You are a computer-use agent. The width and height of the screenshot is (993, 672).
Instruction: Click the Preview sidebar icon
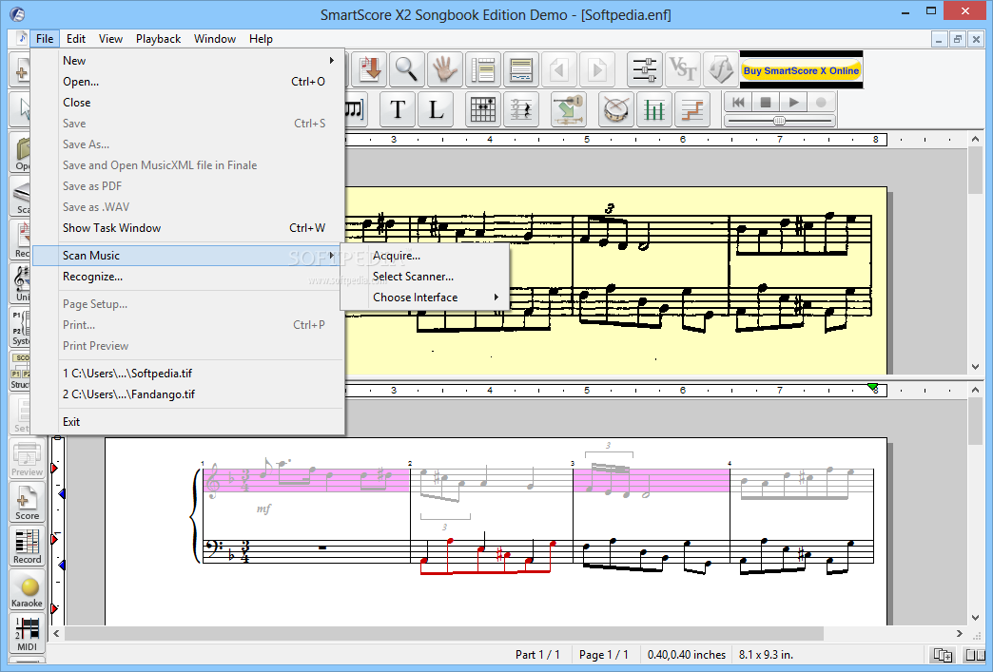point(27,459)
